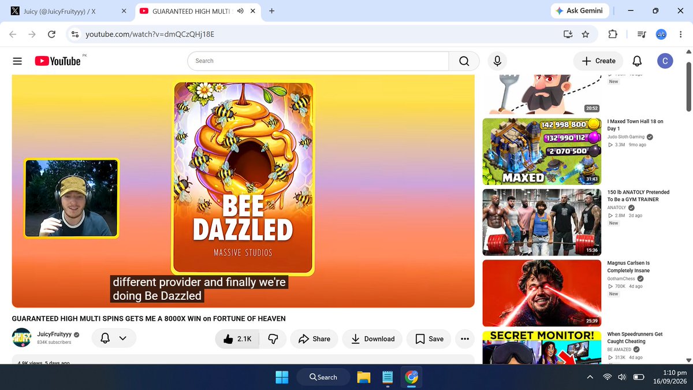Click the magnifier search button on YouTube
This screenshot has height=390, width=693.
coord(464,61)
